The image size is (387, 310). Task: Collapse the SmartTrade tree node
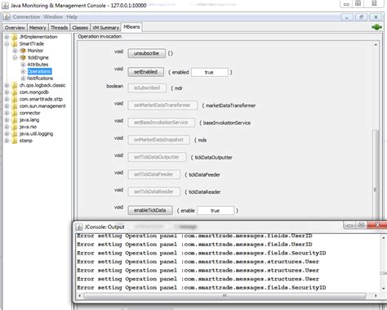point(7,43)
